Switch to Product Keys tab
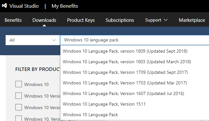This screenshot has width=209, height=121. pos(81,20)
